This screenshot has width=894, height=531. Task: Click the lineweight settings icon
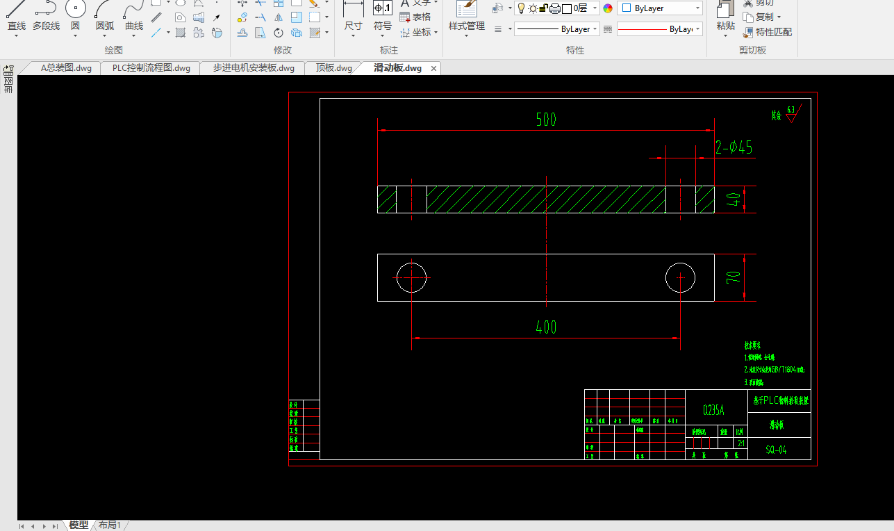(x=498, y=29)
